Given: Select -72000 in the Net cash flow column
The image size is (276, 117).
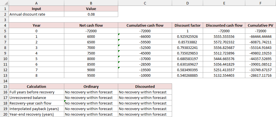Looking at the screenshot, I should tap(91, 31).
